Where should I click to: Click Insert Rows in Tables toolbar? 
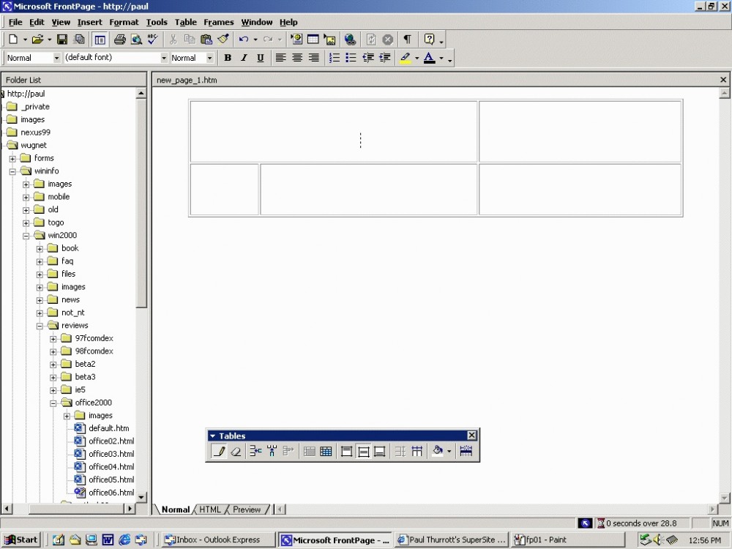[255, 452]
